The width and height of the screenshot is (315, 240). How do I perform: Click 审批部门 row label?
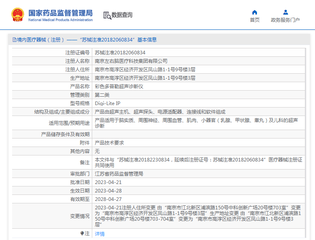coord(80,174)
